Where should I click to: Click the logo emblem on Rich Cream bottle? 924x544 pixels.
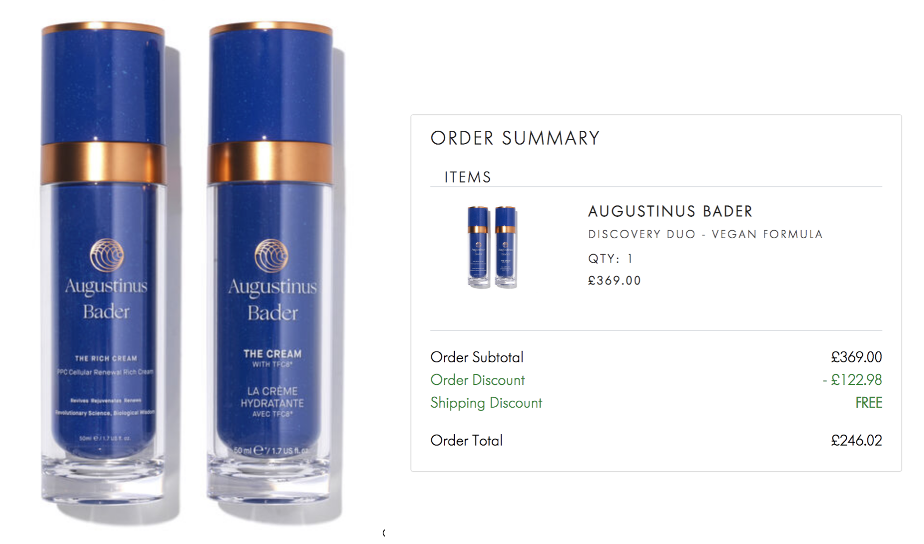click(106, 255)
